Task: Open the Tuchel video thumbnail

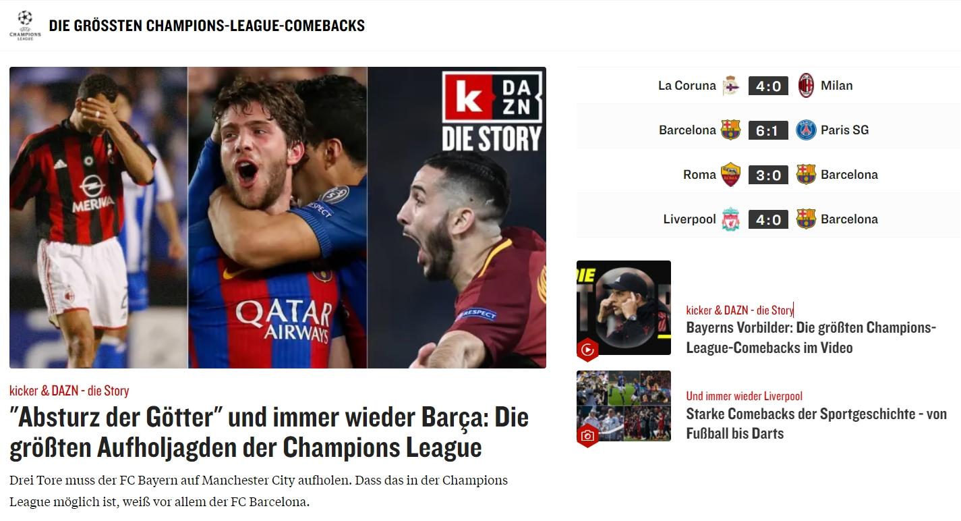Action: pos(624,308)
